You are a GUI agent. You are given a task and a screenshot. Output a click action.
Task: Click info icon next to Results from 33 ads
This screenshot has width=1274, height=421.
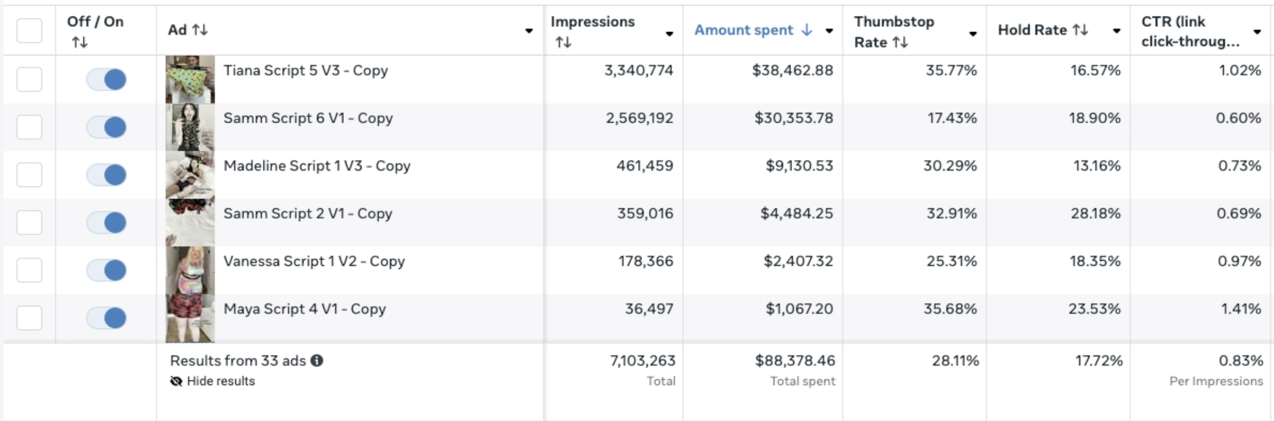click(317, 361)
